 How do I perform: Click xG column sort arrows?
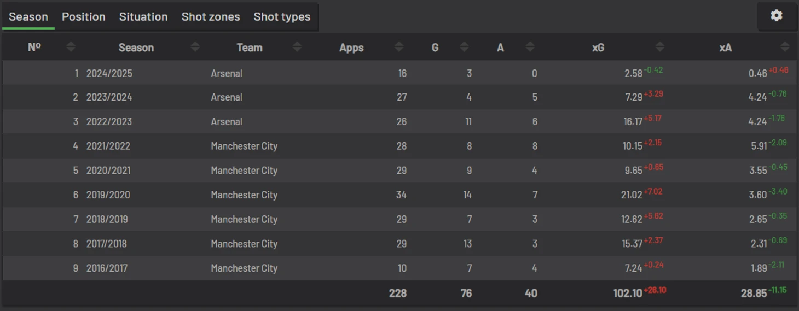point(660,47)
